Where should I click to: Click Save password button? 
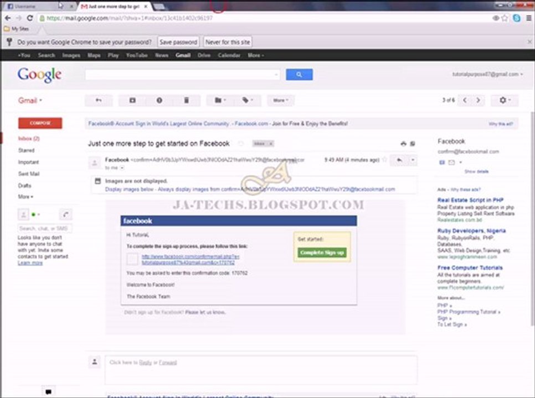coord(178,42)
